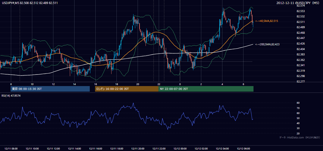Click date label 12/12 00:00
323x151 pixels.
click(x=180, y=149)
